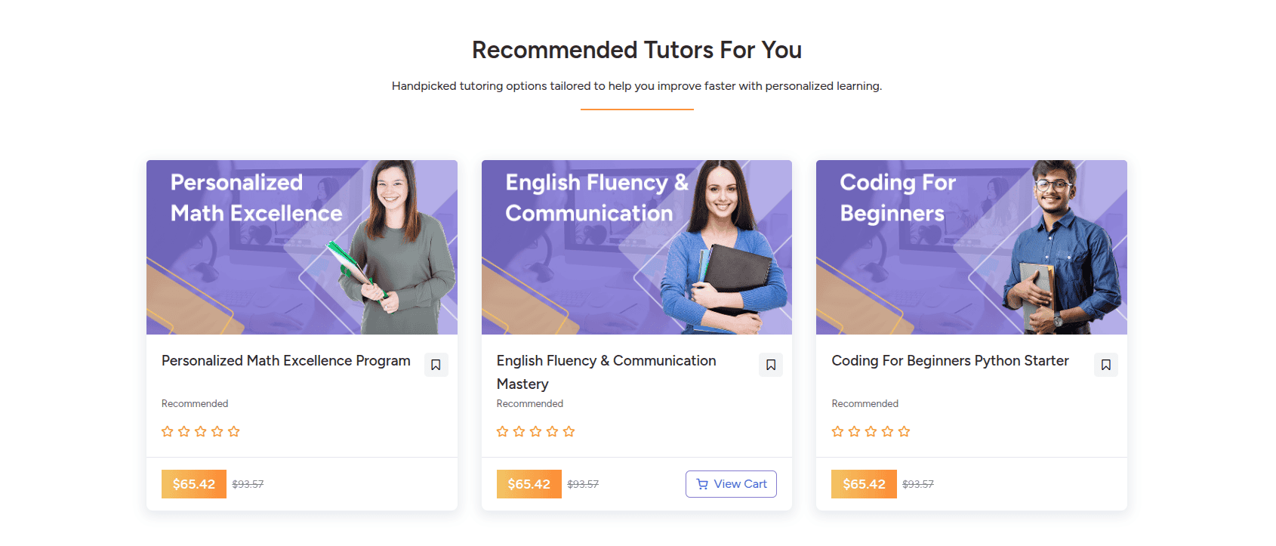Viewport: 1276px width, 546px height.
Task: Click the $65.42 price on Coding course
Action: point(864,484)
